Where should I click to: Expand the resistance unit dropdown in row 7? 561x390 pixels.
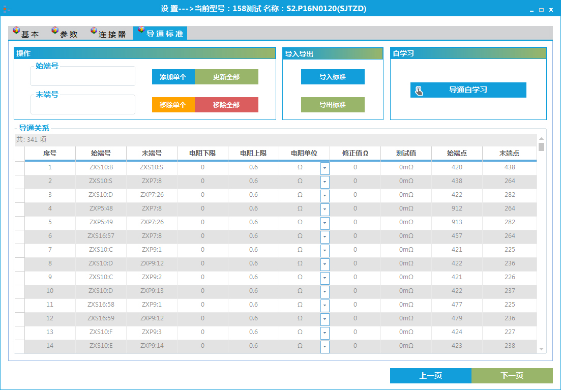tap(324, 251)
